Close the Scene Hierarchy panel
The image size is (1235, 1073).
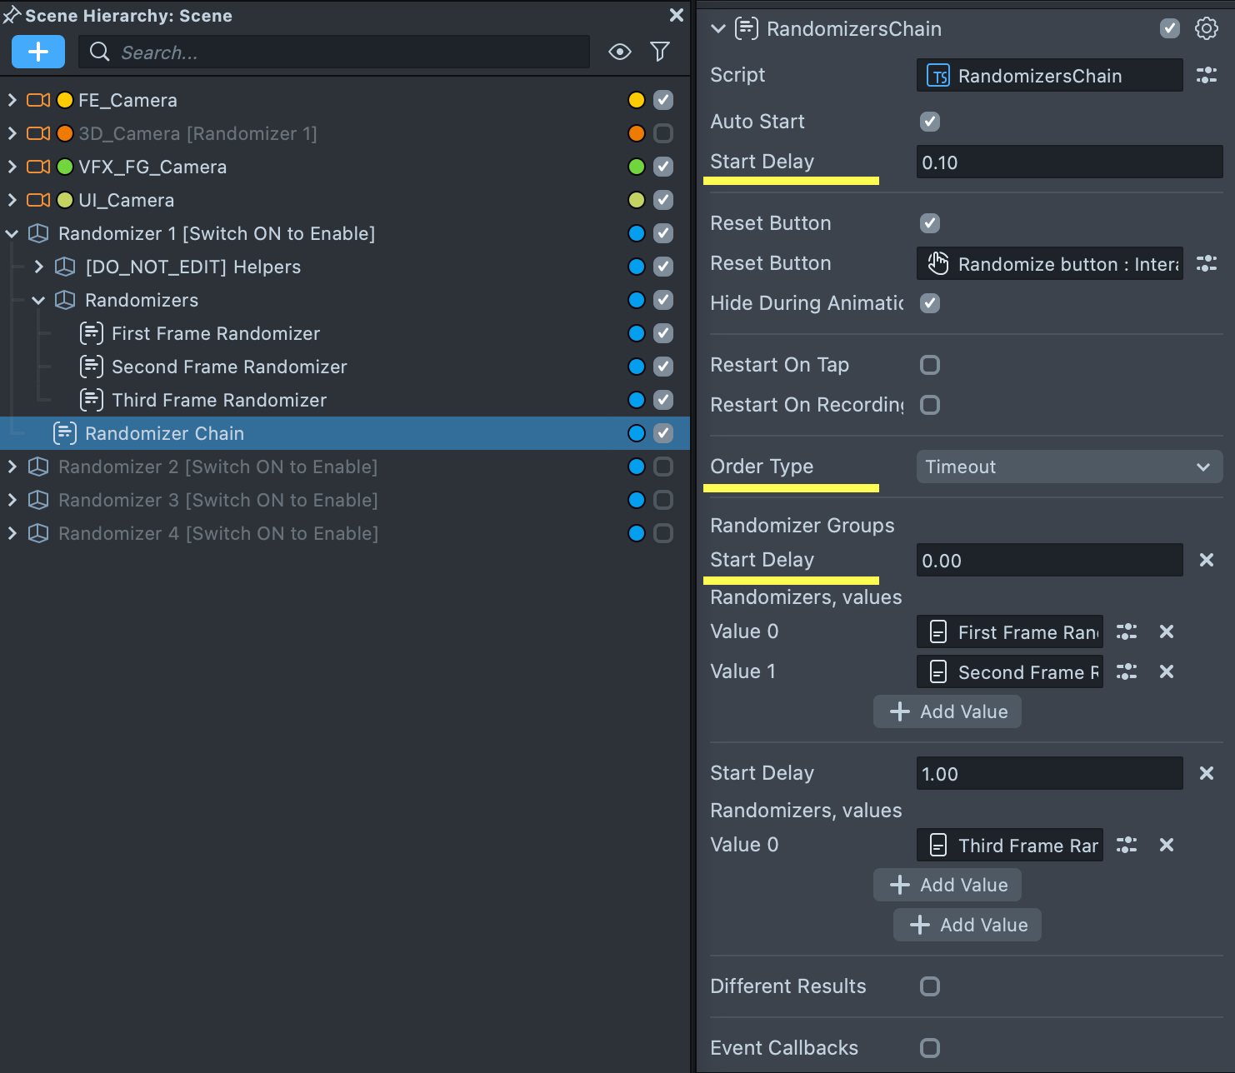(677, 15)
